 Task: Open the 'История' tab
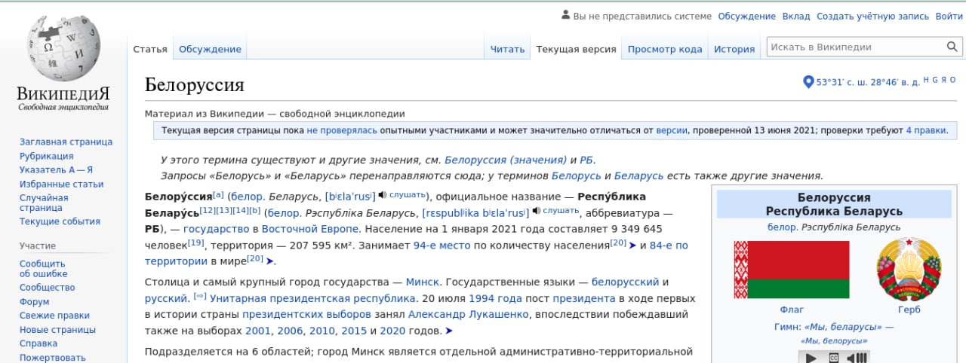[734, 49]
